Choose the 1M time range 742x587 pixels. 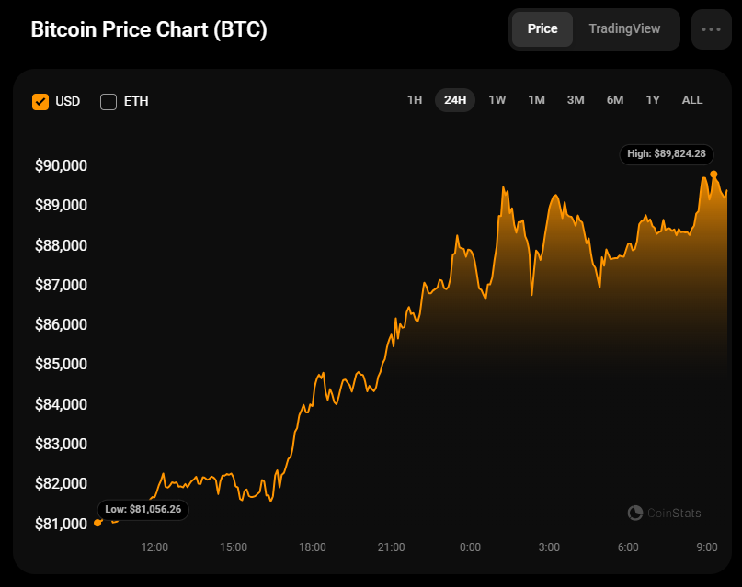[537, 100]
